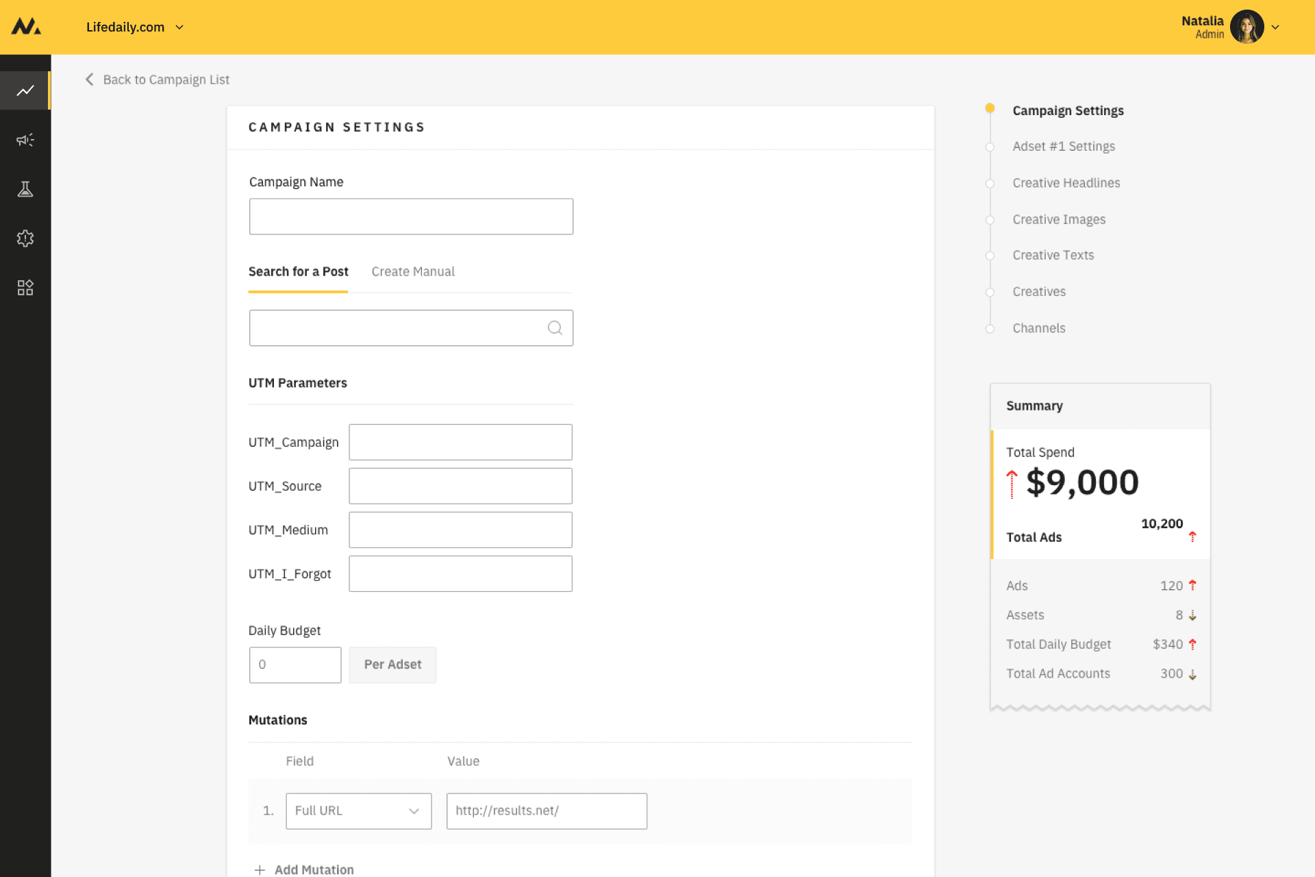Viewport: 1315px width, 877px height.
Task: Click the search magnifier icon in post field
Action: (555, 328)
